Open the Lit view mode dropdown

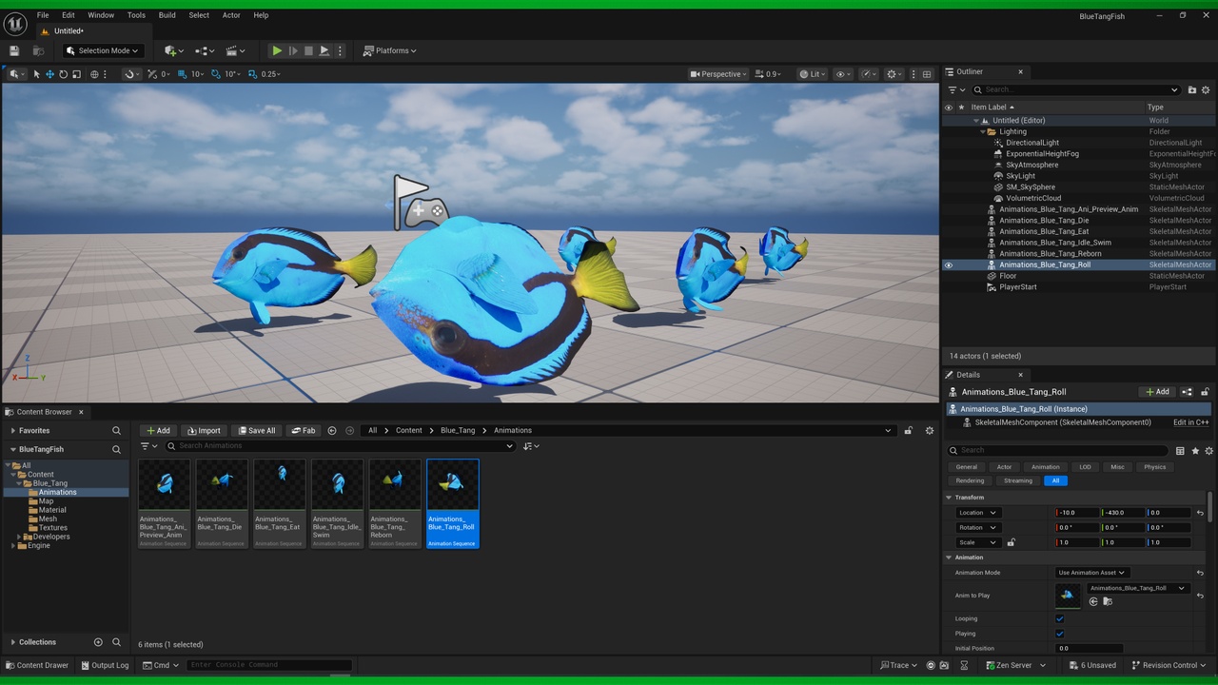812,74
